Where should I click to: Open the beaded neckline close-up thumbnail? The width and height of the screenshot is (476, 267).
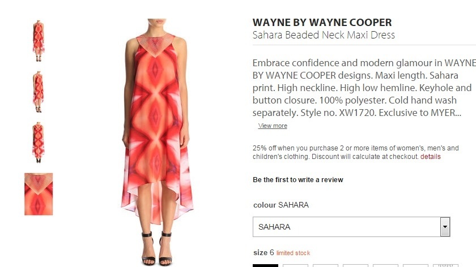coord(39,194)
